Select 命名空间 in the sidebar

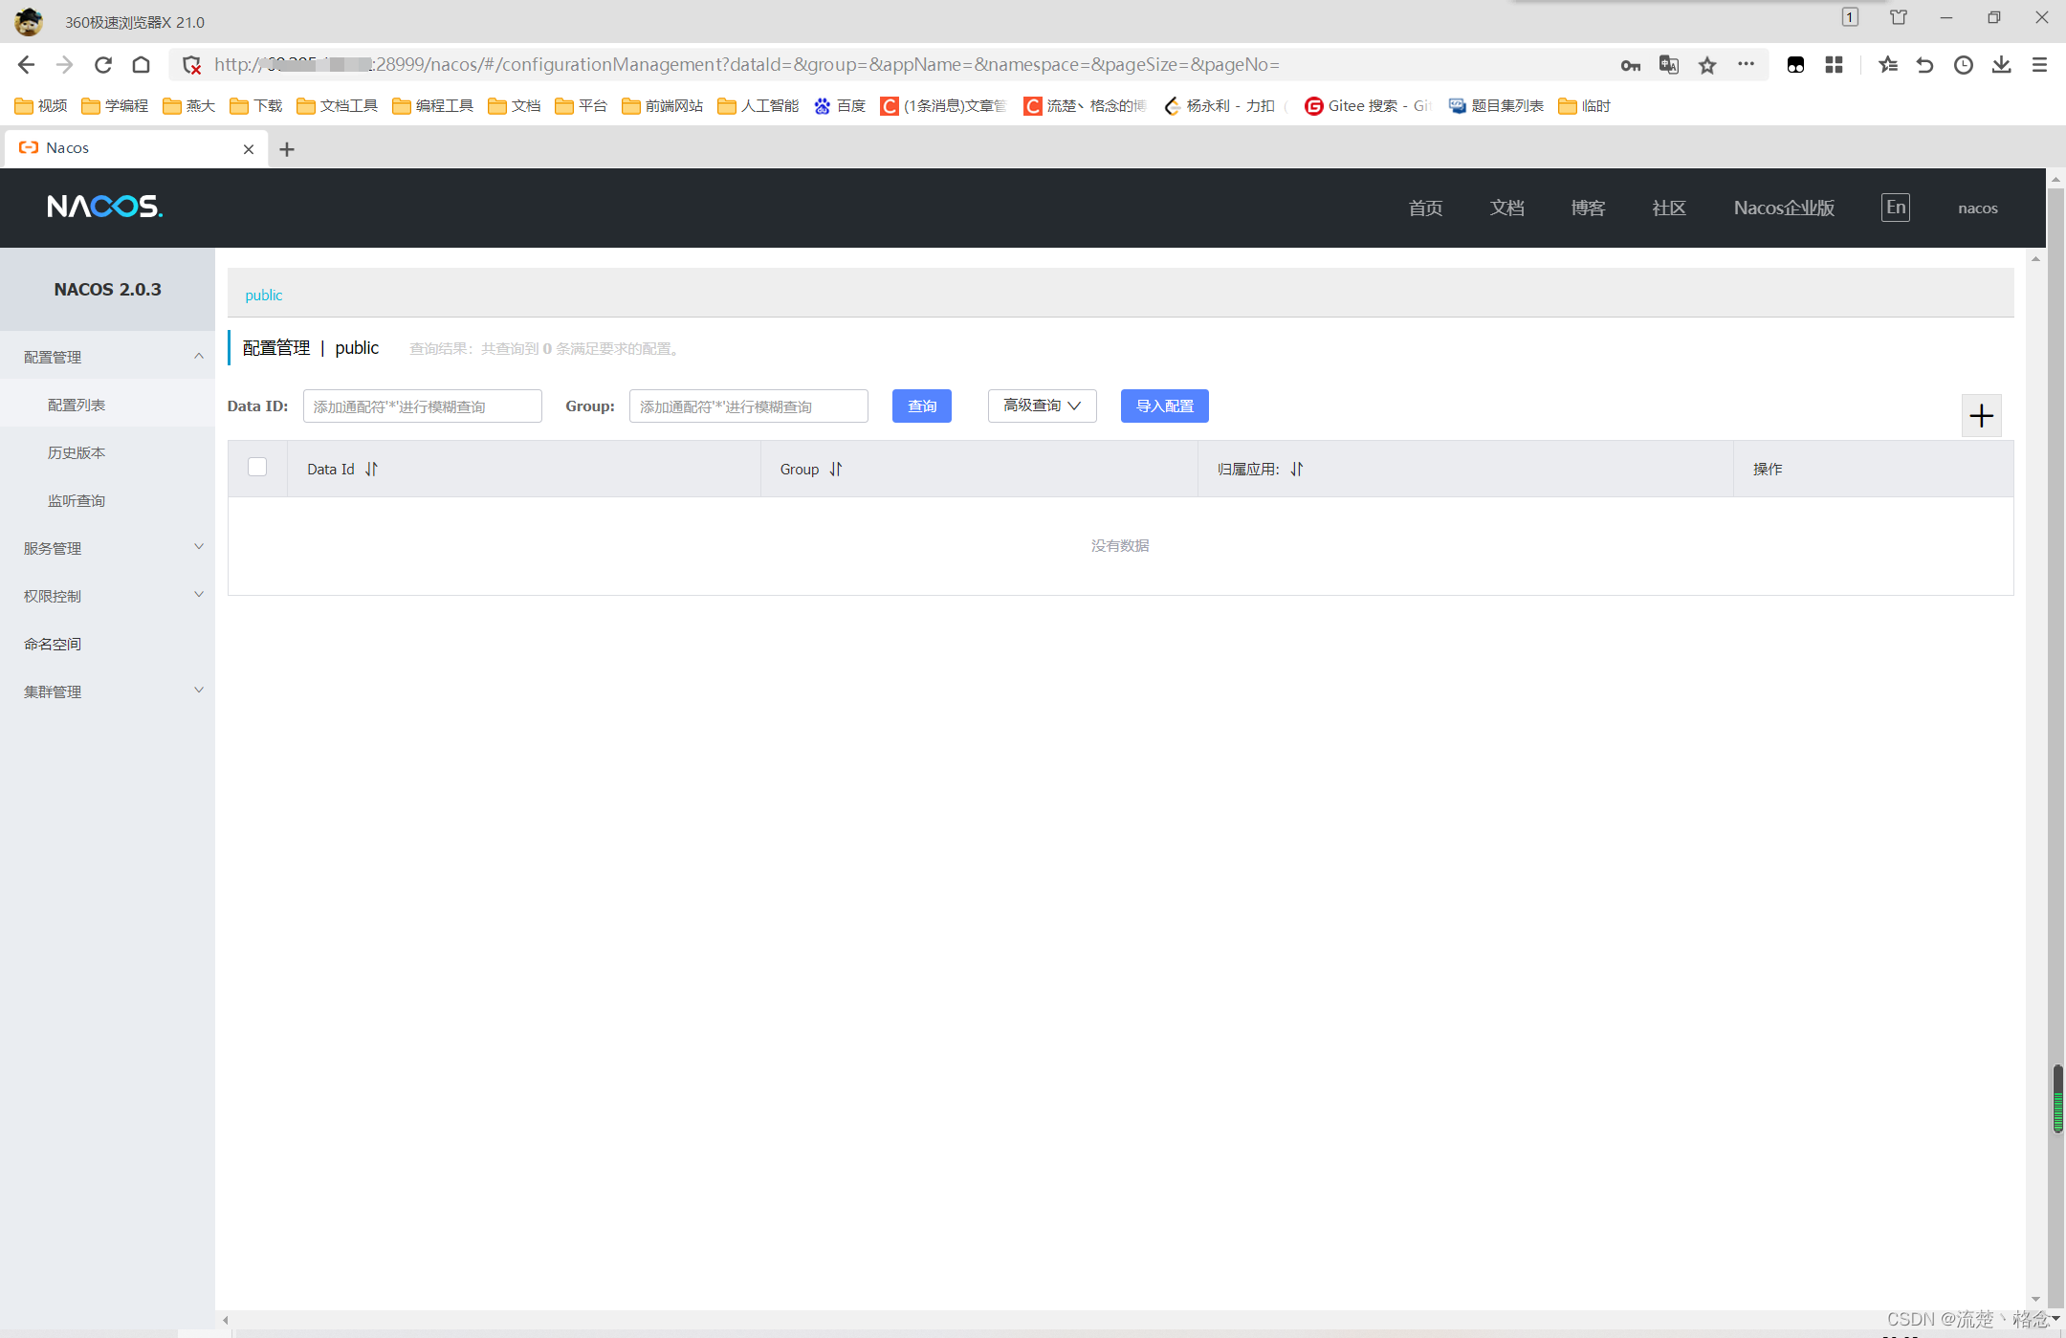click(53, 644)
